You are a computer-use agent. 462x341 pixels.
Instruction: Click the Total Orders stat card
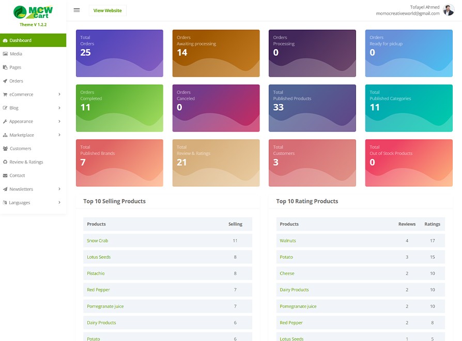coord(119,53)
